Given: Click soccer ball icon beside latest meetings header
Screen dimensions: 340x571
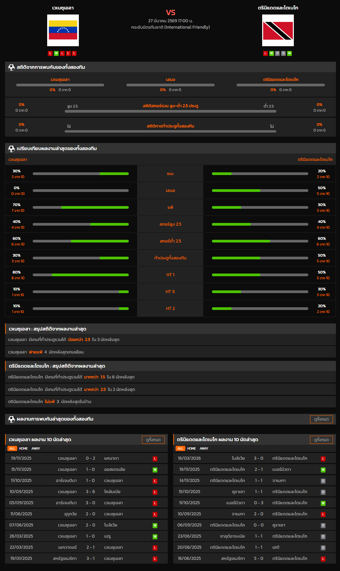Looking at the screenshot, I should pos(11,419).
